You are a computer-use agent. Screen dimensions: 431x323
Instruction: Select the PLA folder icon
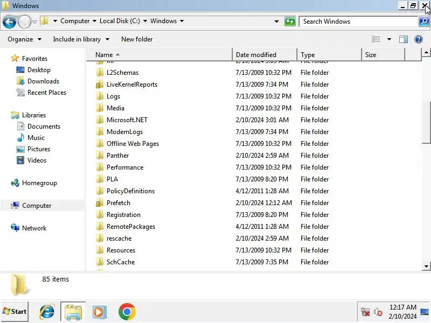point(100,179)
